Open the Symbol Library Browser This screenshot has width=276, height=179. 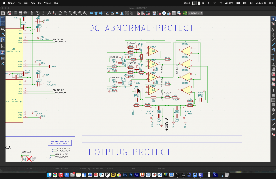coord(143,13)
